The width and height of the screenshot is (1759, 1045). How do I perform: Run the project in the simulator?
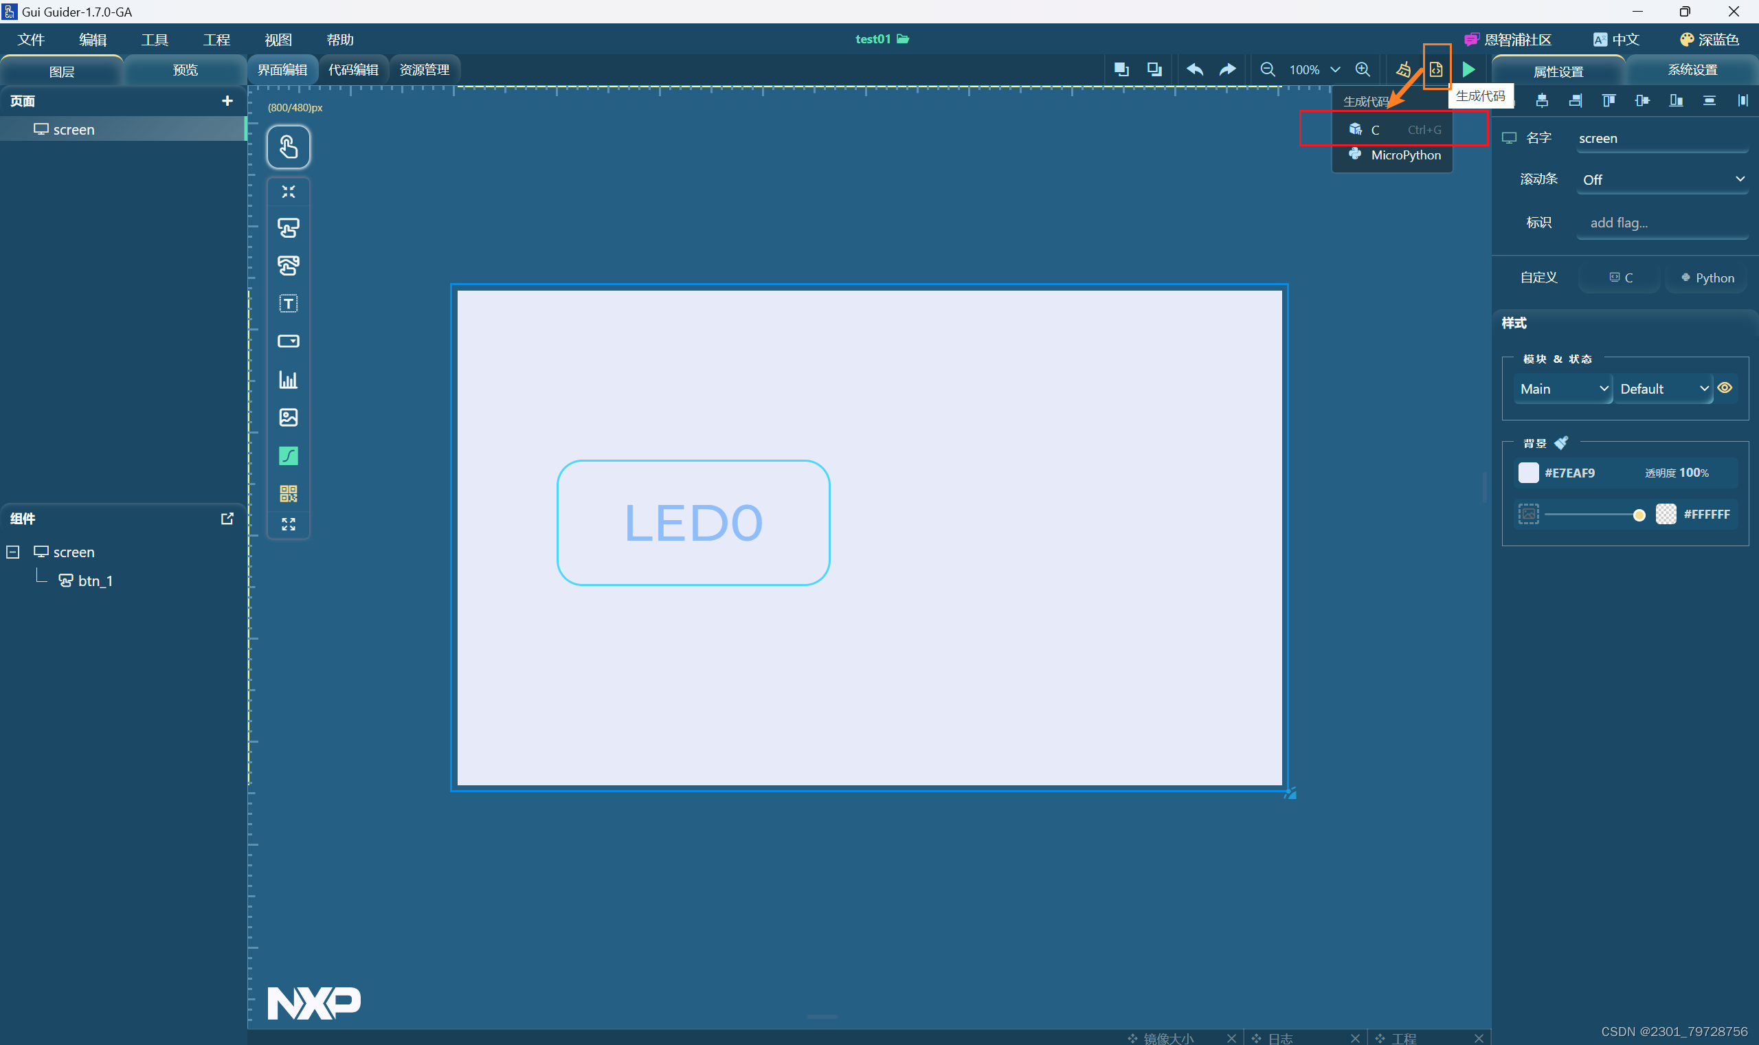coord(1468,69)
